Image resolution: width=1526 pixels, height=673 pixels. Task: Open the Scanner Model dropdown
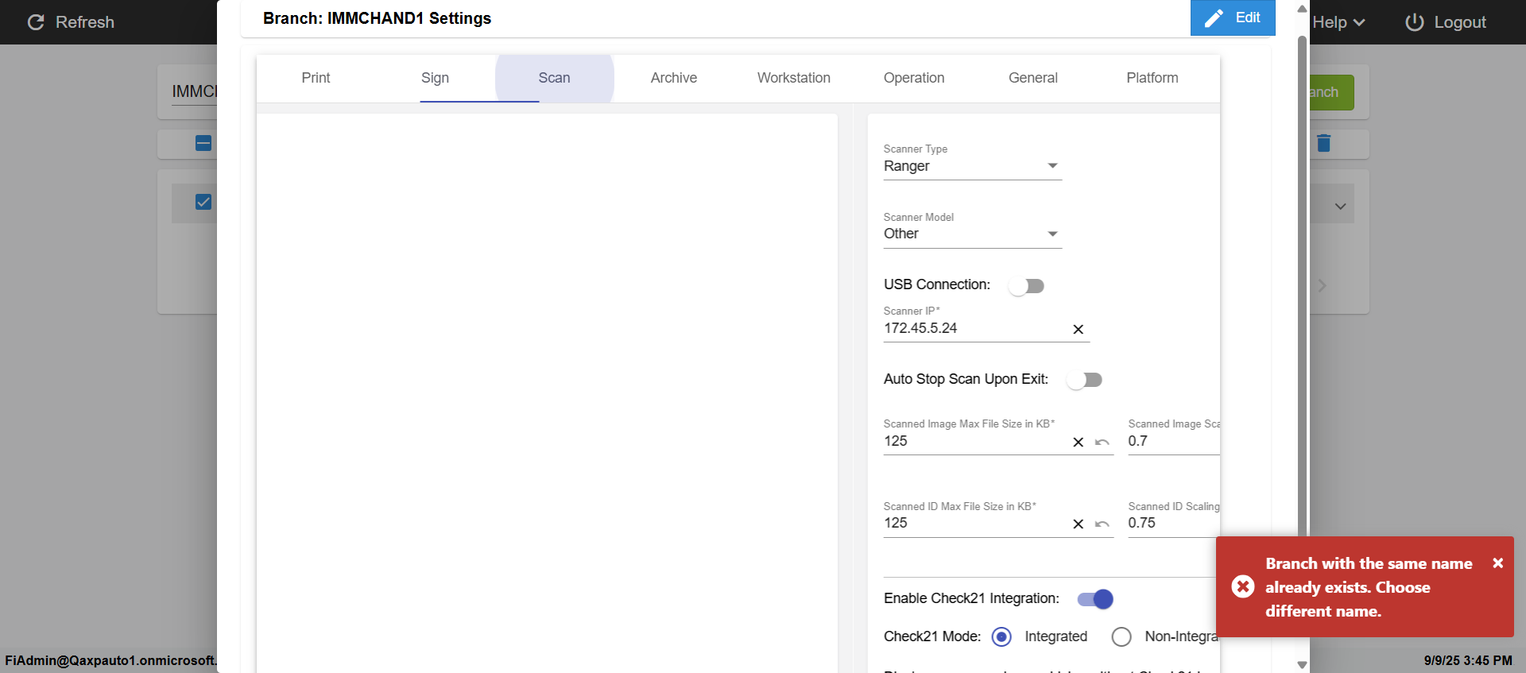[x=972, y=234]
